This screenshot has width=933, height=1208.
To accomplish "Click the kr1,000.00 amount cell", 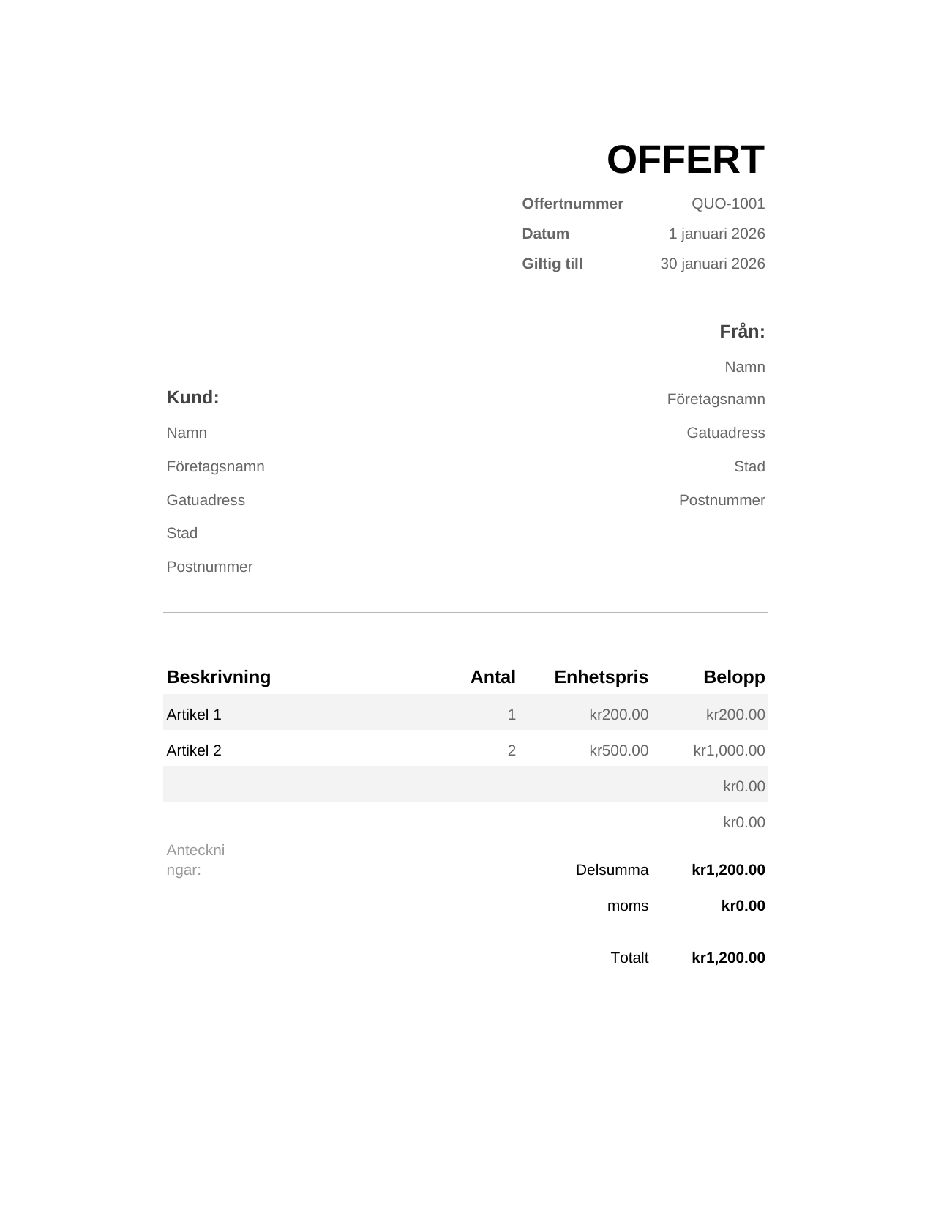I will pyautogui.click(x=729, y=750).
